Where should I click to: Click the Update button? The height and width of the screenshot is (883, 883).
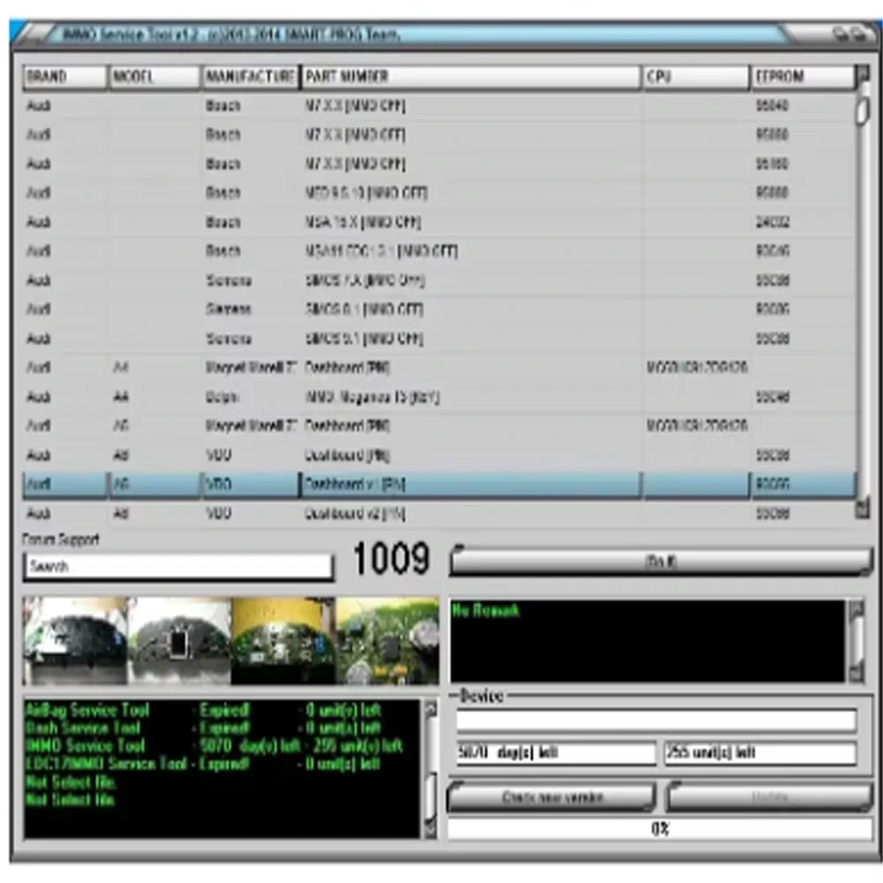770,797
